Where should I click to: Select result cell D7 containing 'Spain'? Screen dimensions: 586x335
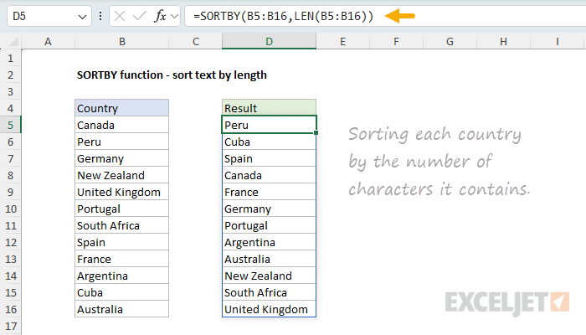[x=269, y=158]
